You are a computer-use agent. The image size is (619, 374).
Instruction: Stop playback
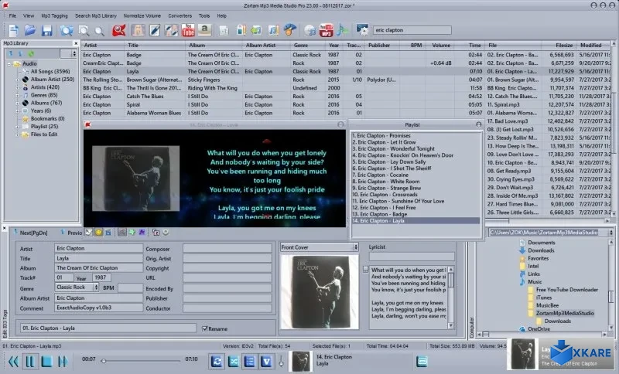tap(46, 361)
